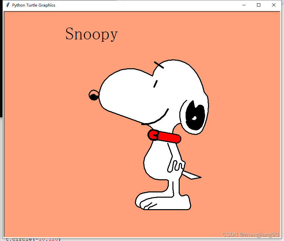The image size is (284, 241).
Task: Click Snoopy's black nose
Action: (x=94, y=97)
